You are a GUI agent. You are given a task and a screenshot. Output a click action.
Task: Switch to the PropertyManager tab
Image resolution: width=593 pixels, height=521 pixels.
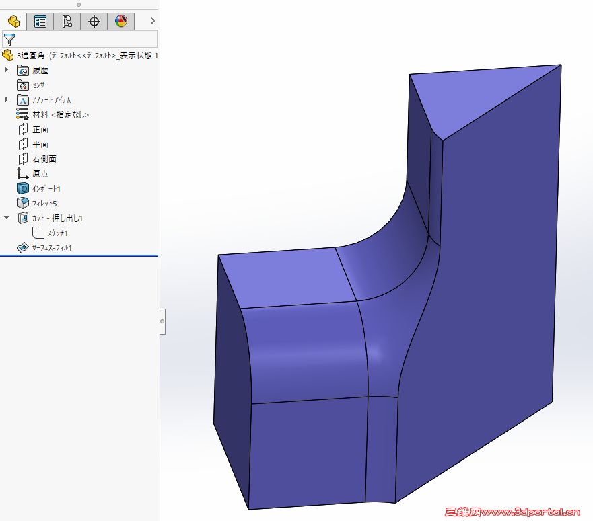[40, 21]
